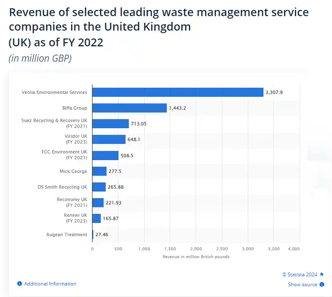Image resolution: width=332 pixels, height=297 pixels.
Task: Click the Mick George revenue bar
Action: pos(99,171)
